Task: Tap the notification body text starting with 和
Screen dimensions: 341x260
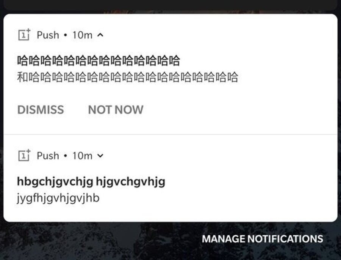Action: 128,77
